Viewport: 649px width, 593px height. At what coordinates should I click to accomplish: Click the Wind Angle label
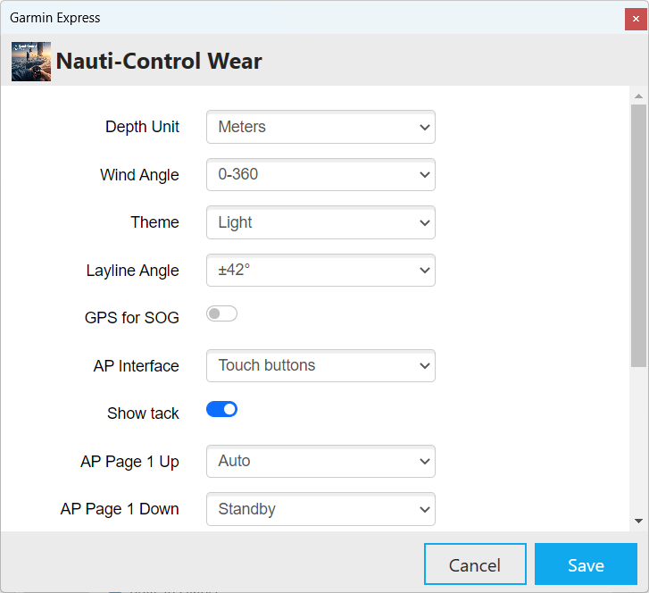coord(139,175)
